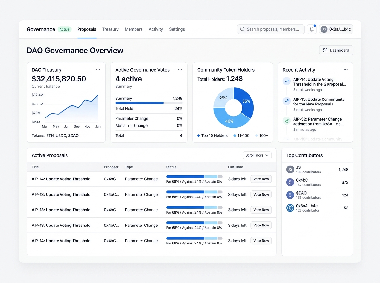
Task: Click the $32,415,820.50 treasury balance
Action: tap(59, 79)
